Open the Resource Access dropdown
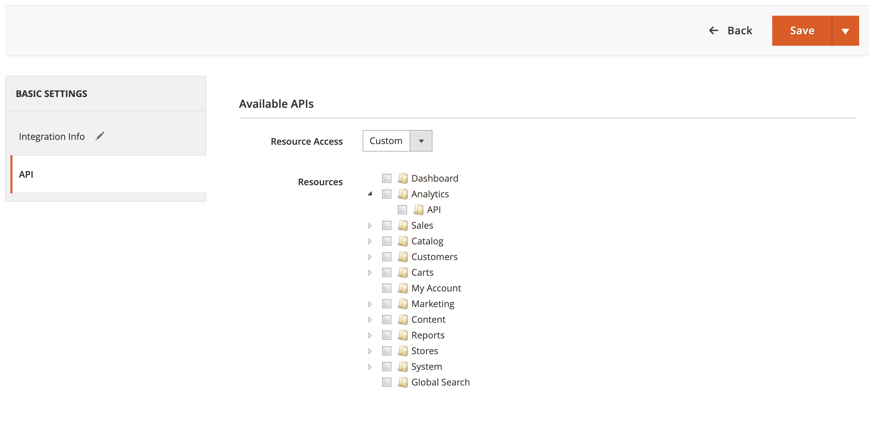 click(x=397, y=141)
